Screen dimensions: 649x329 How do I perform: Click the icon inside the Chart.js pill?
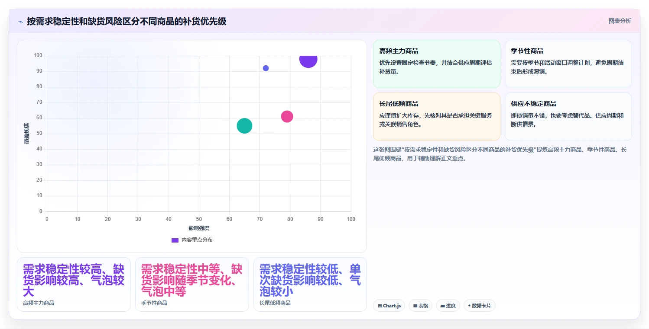click(380, 306)
